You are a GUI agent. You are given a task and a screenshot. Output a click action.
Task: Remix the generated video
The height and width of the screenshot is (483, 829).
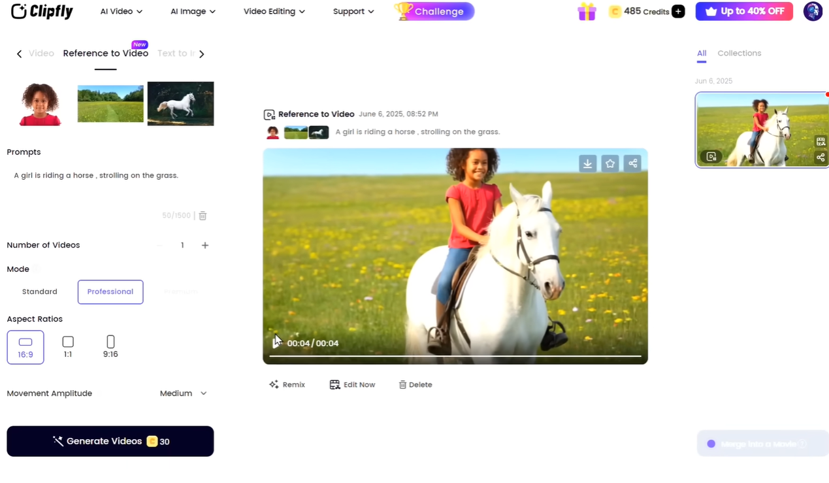point(287,385)
